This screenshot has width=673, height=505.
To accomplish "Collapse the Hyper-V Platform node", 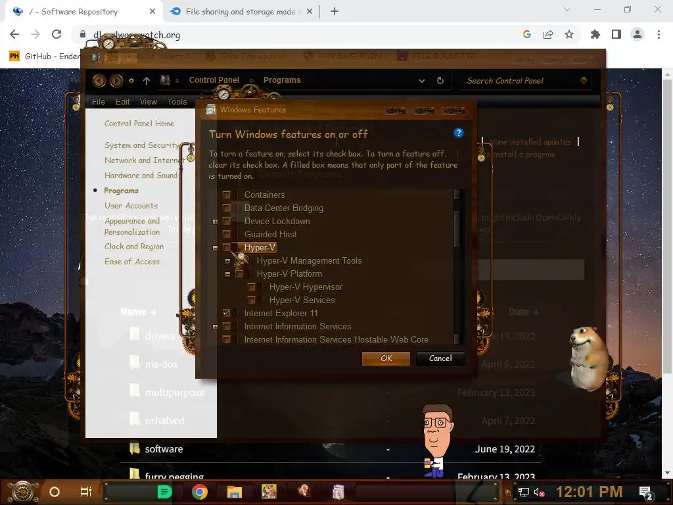I will [227, 274].
